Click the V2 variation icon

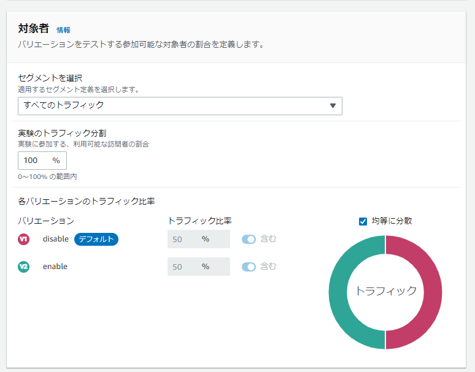24,267
